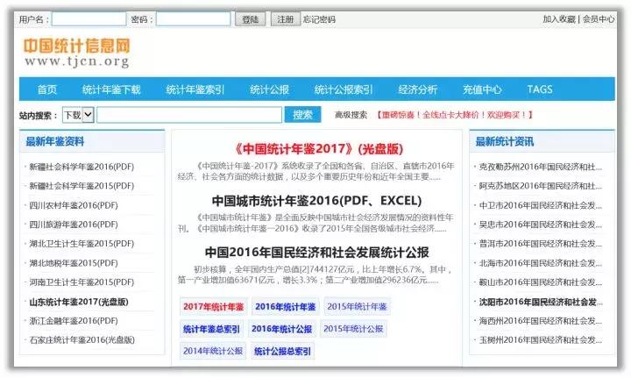Click the 最新年鉴资料 panel heading
The image size is (631, 378).
(54, 142)
